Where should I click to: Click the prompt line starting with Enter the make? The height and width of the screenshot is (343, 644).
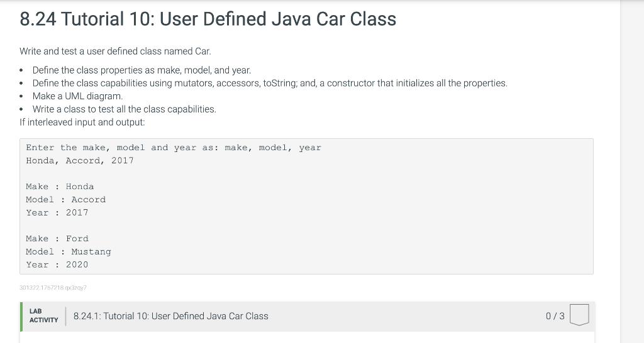[173, 148]
